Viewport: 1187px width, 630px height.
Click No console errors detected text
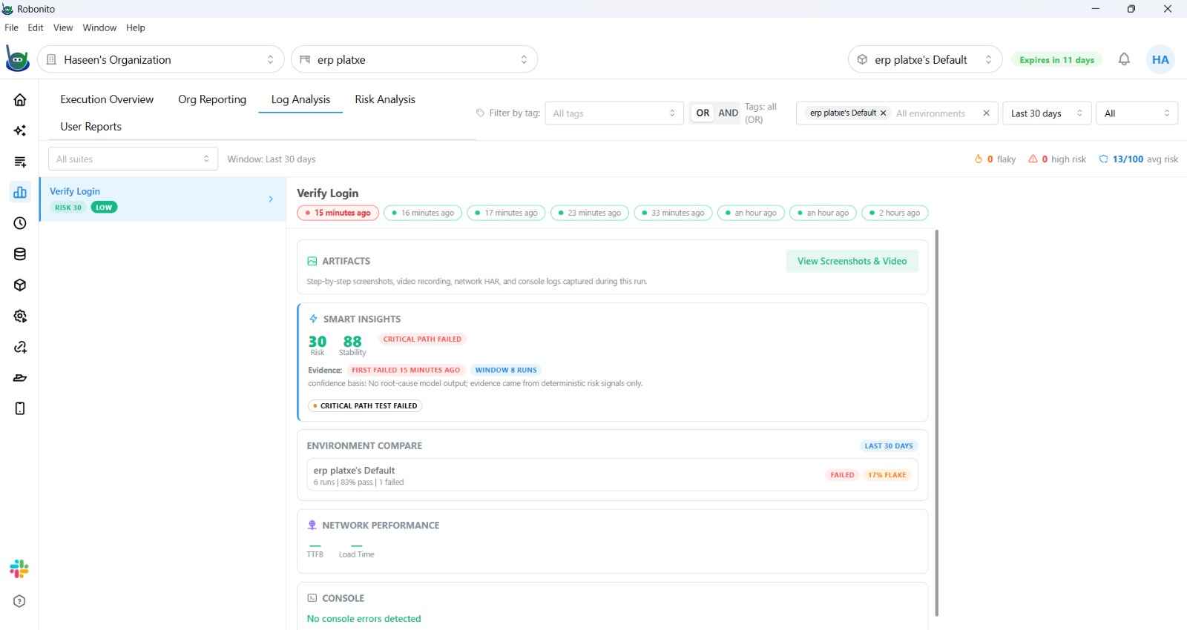click(364, 619)
